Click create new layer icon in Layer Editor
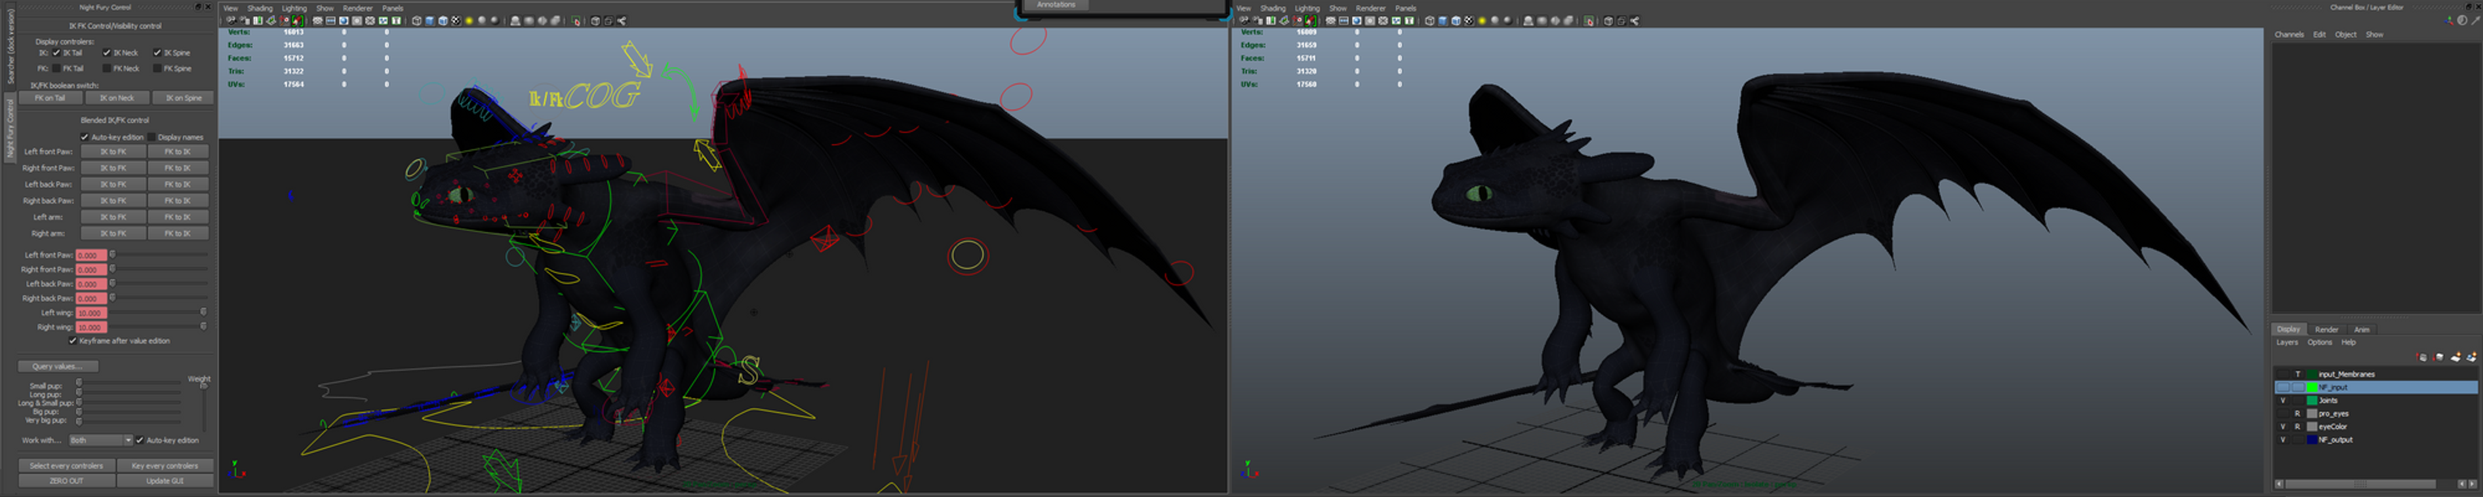The width and height of the screenshot is (2483, 497). [2456, 358]
